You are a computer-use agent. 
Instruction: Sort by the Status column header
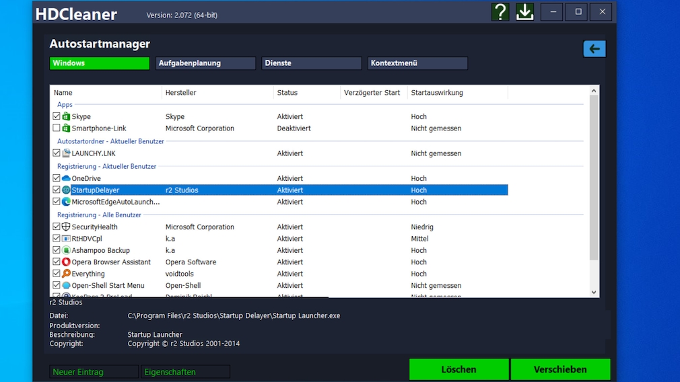(307, 92)
